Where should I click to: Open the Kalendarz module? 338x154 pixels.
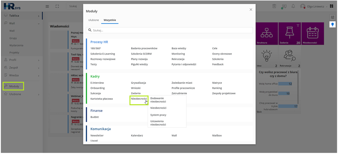pos(137,136)
